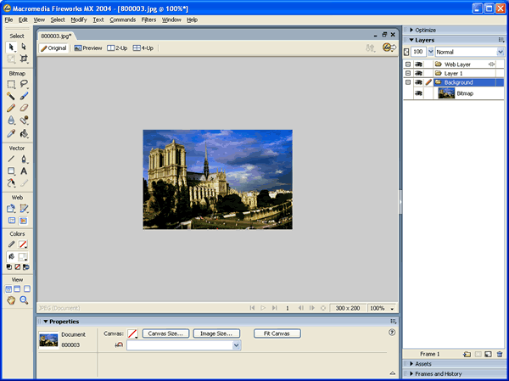Open the Commands menu
Screen dimensions: 509x381
pyautogui.click(x=123, y=20)
